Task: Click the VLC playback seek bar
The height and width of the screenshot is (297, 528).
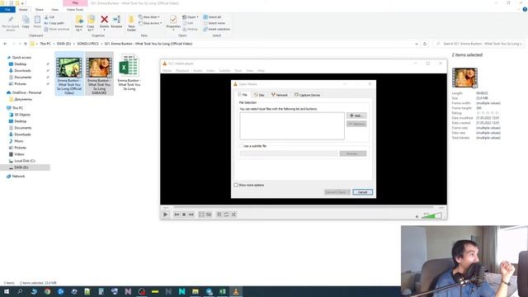Action: (x=303, y=207)
